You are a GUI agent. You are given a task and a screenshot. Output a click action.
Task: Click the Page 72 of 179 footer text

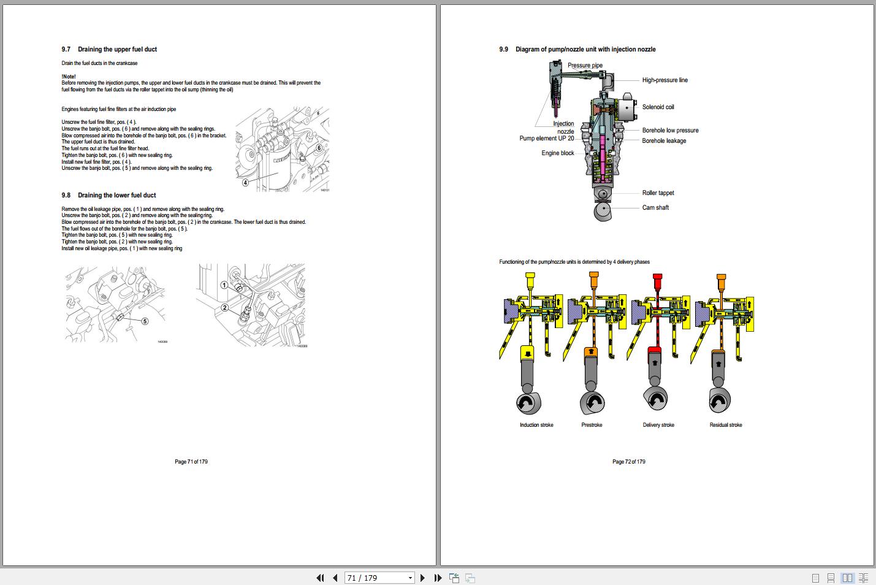[629, 462]
